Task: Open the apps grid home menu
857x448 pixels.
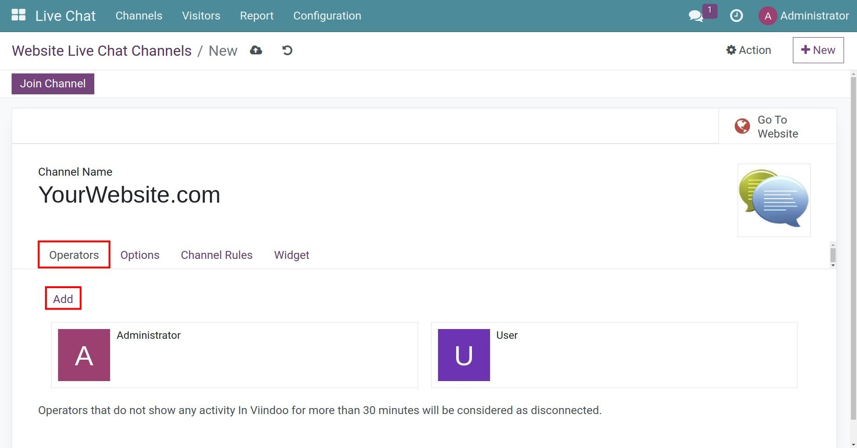Action: [x=19, y=15]
